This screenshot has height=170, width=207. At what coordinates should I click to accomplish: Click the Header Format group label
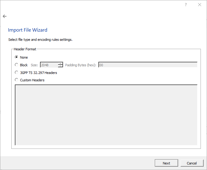coord(25,49)
